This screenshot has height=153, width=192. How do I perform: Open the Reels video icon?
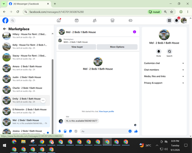point(76,20)
